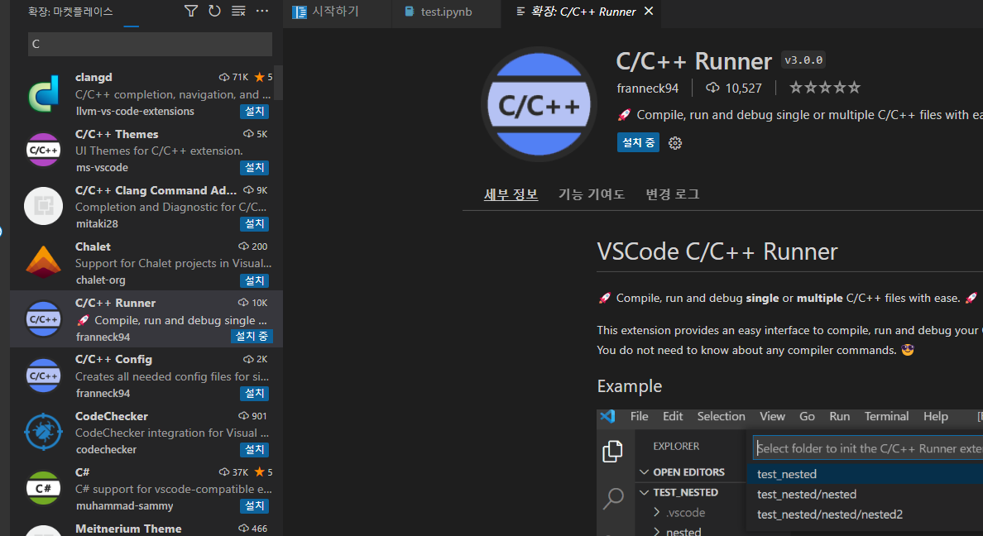Click the 10,527 install count

733,89
